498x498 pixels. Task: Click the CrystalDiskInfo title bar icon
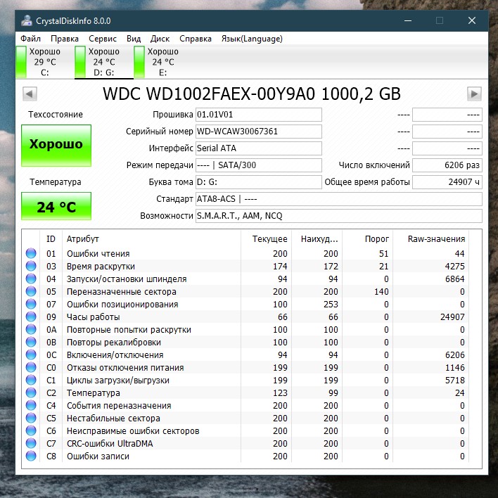(x=27, y=20)
